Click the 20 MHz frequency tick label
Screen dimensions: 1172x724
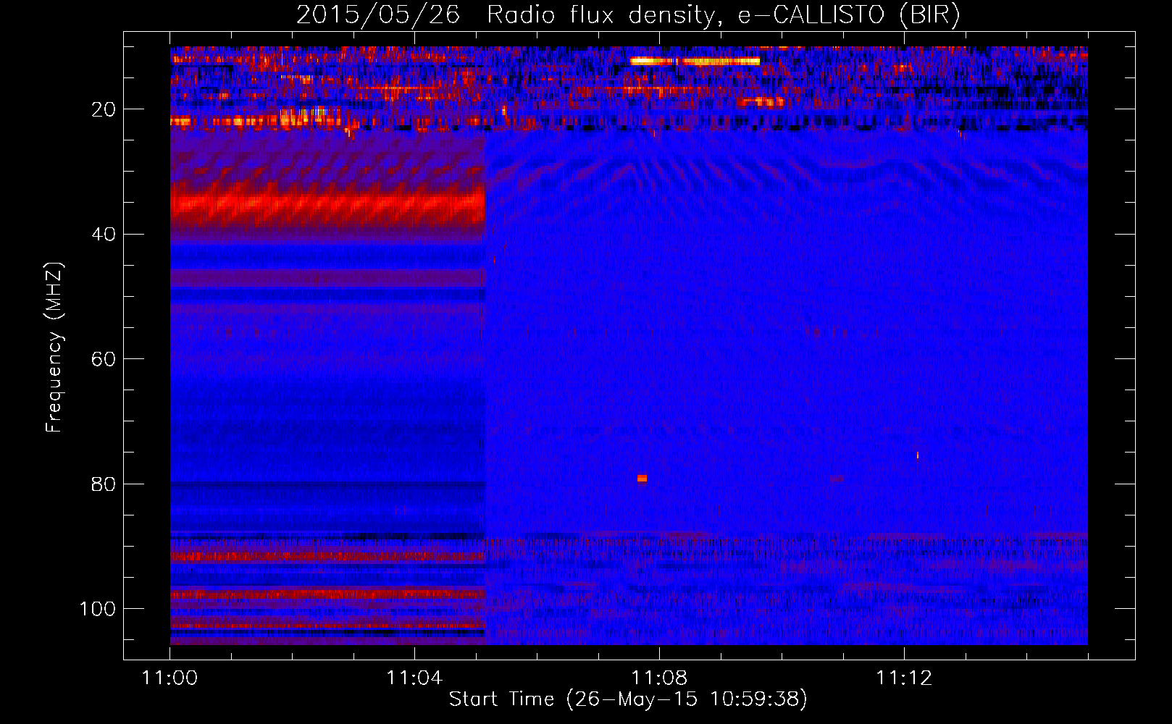click(x=104, y=109)
